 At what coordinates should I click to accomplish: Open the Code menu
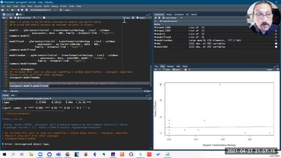(x=15, y=6)
